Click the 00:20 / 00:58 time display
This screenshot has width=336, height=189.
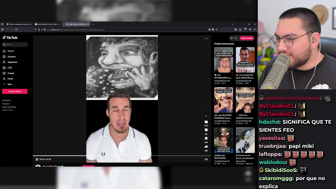point(45,159)
